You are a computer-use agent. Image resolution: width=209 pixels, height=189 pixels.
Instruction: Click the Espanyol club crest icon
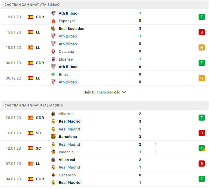(x=53, y=21)
